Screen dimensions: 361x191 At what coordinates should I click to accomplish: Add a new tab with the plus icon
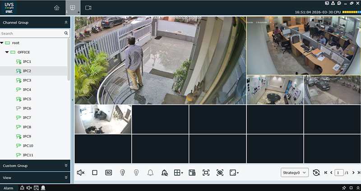pos(79,12)
